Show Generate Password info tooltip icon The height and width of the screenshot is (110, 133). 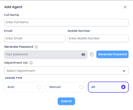tap(36, 47)
